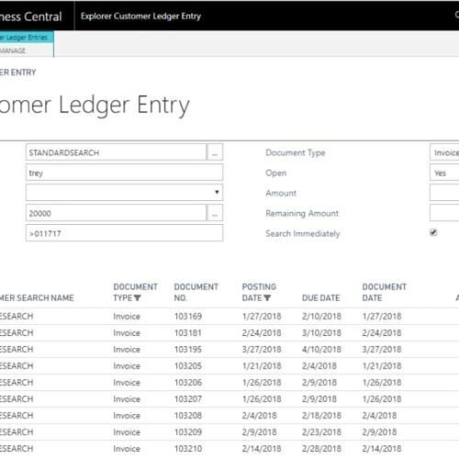Click the field containing trey
Image resolution: width=459 pixels, height=459 pixels.
pos(125,173)
